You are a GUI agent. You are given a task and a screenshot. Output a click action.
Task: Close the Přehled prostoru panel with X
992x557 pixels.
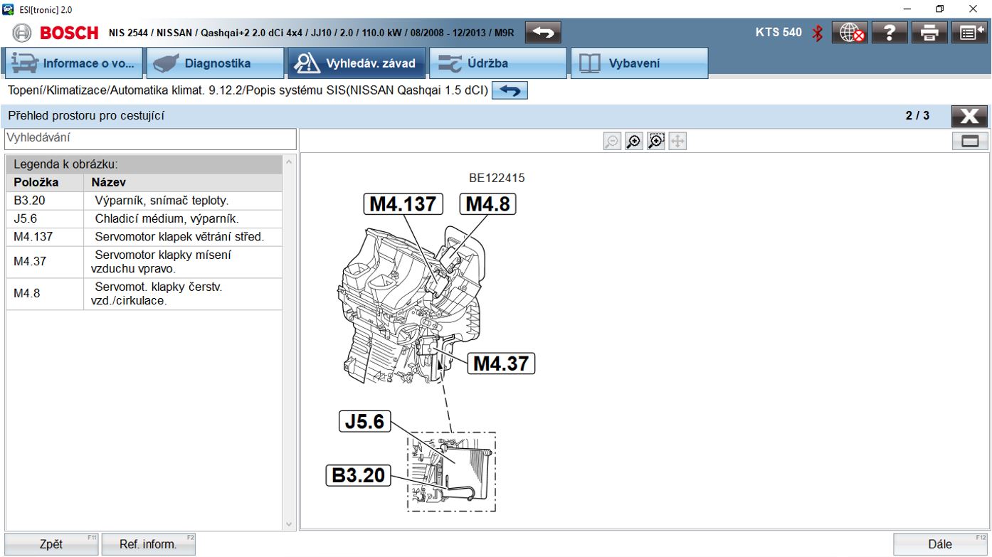(x=969, y=116)
